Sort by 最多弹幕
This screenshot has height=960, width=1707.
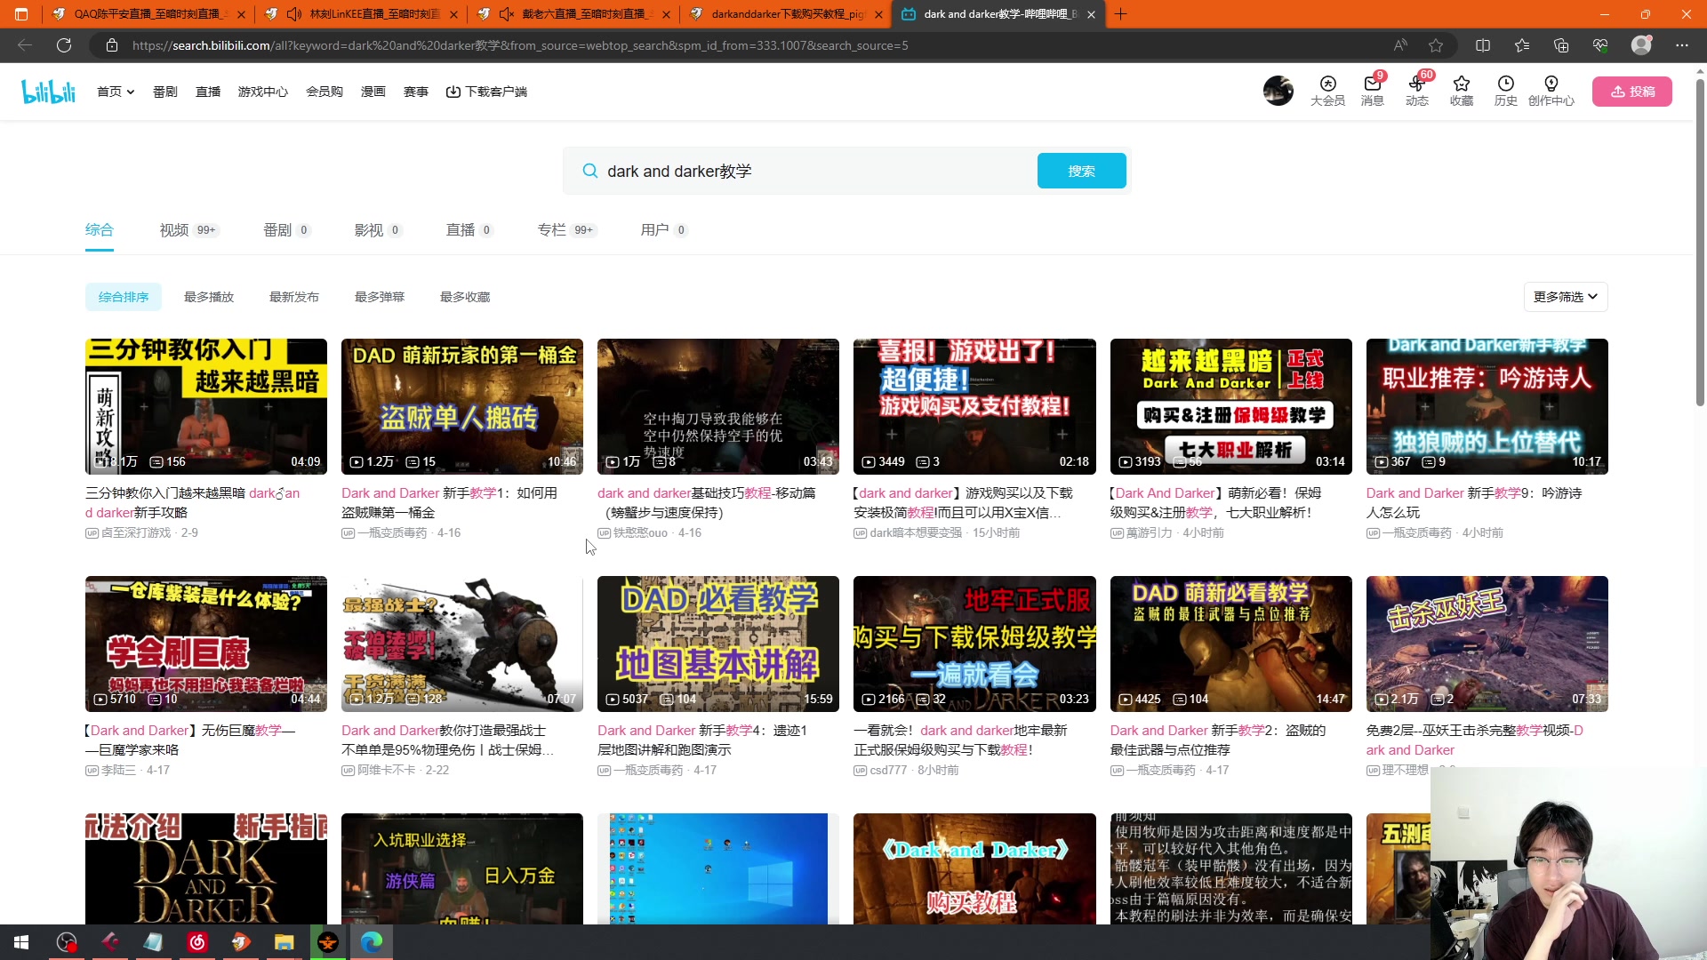point(380,297)
